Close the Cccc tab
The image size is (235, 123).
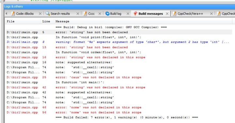(x=100, y=14)
